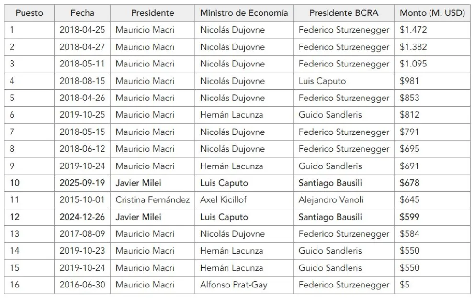The height and width of the screenshot is (298, 475).
Task: Select the $981 amount cell
Action: 409,81
